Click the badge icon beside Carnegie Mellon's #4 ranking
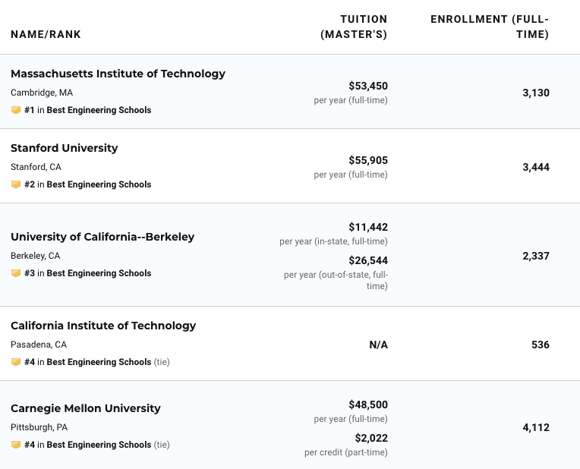Image resolution: width=580 pixels, height=469 pixels. coord(15,445)
